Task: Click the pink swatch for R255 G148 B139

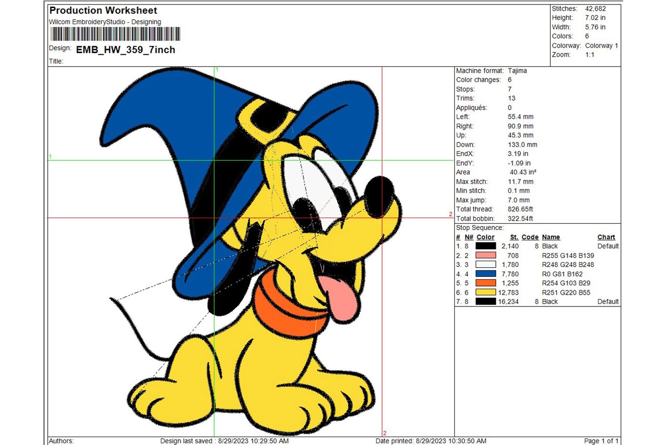Action: [486, 255]
